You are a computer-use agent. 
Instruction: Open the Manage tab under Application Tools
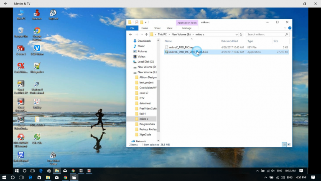(x=187, y=28)
